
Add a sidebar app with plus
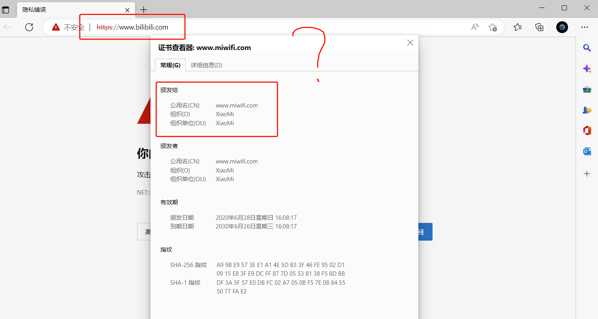tap(587, 174)
